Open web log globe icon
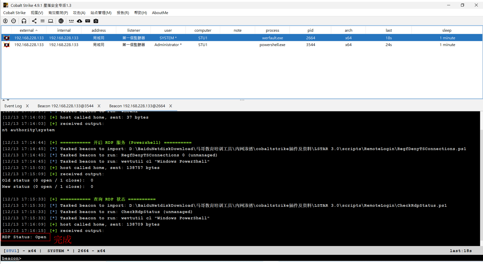 point(61,21)
